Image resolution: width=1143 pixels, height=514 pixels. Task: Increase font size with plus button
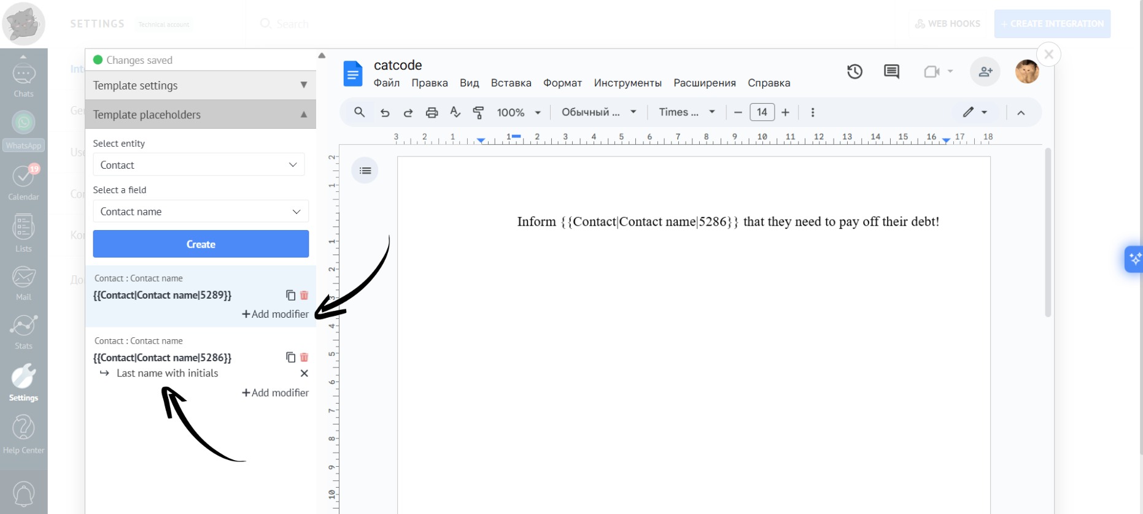point(785,112)
